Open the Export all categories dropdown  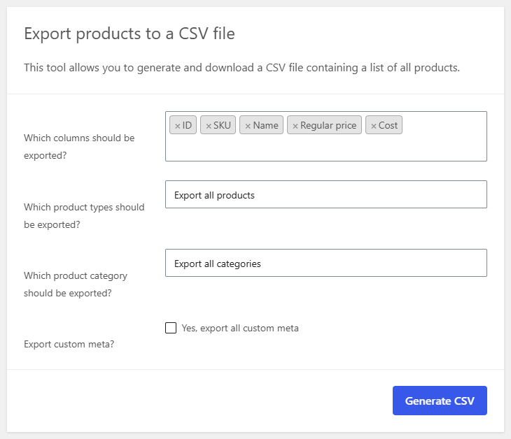point(326,263)
